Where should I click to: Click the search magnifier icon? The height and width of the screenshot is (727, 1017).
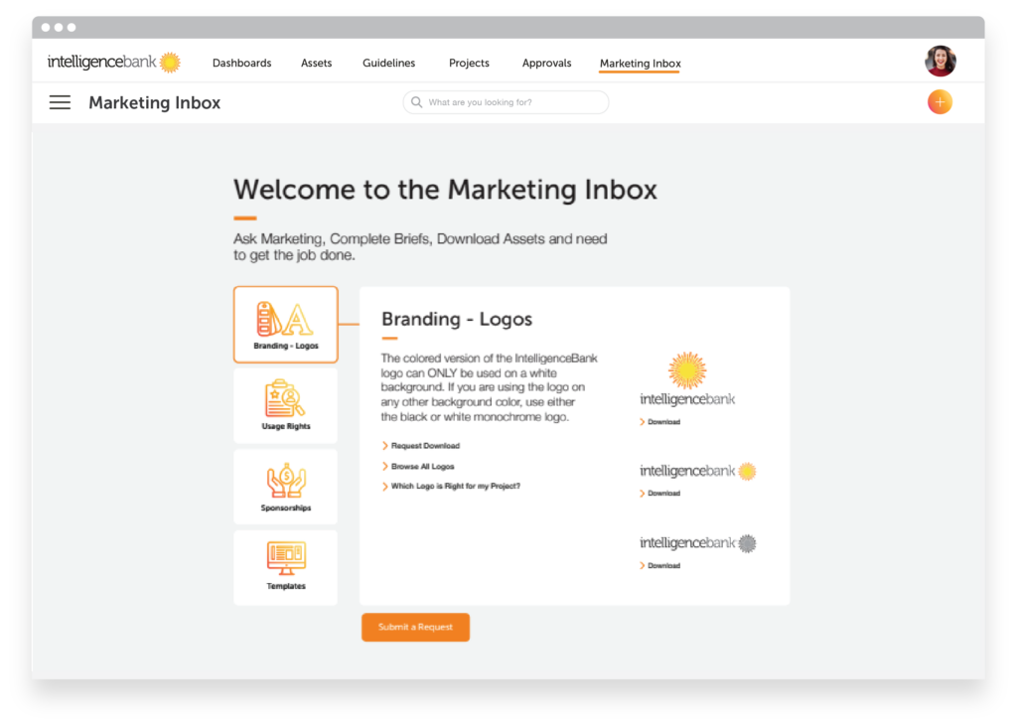[416, 101]
